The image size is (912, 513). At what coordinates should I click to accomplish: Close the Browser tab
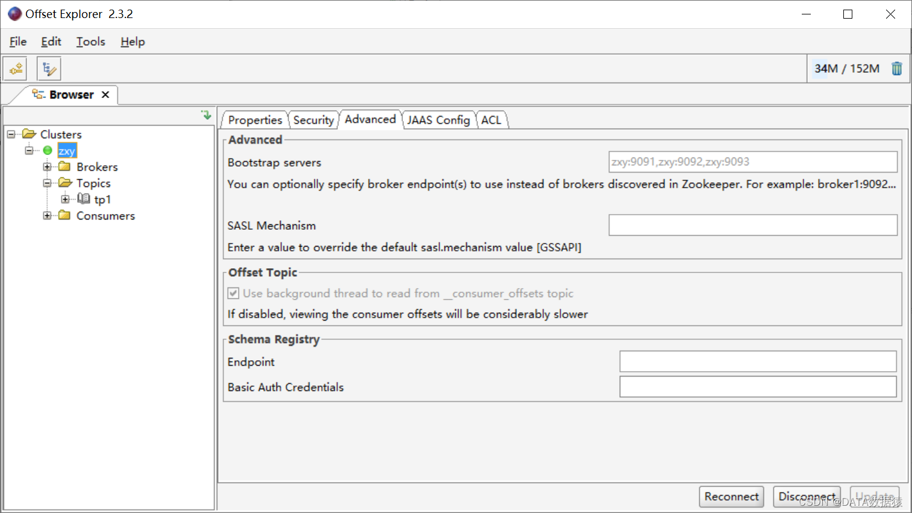click(x=105, y=94)
